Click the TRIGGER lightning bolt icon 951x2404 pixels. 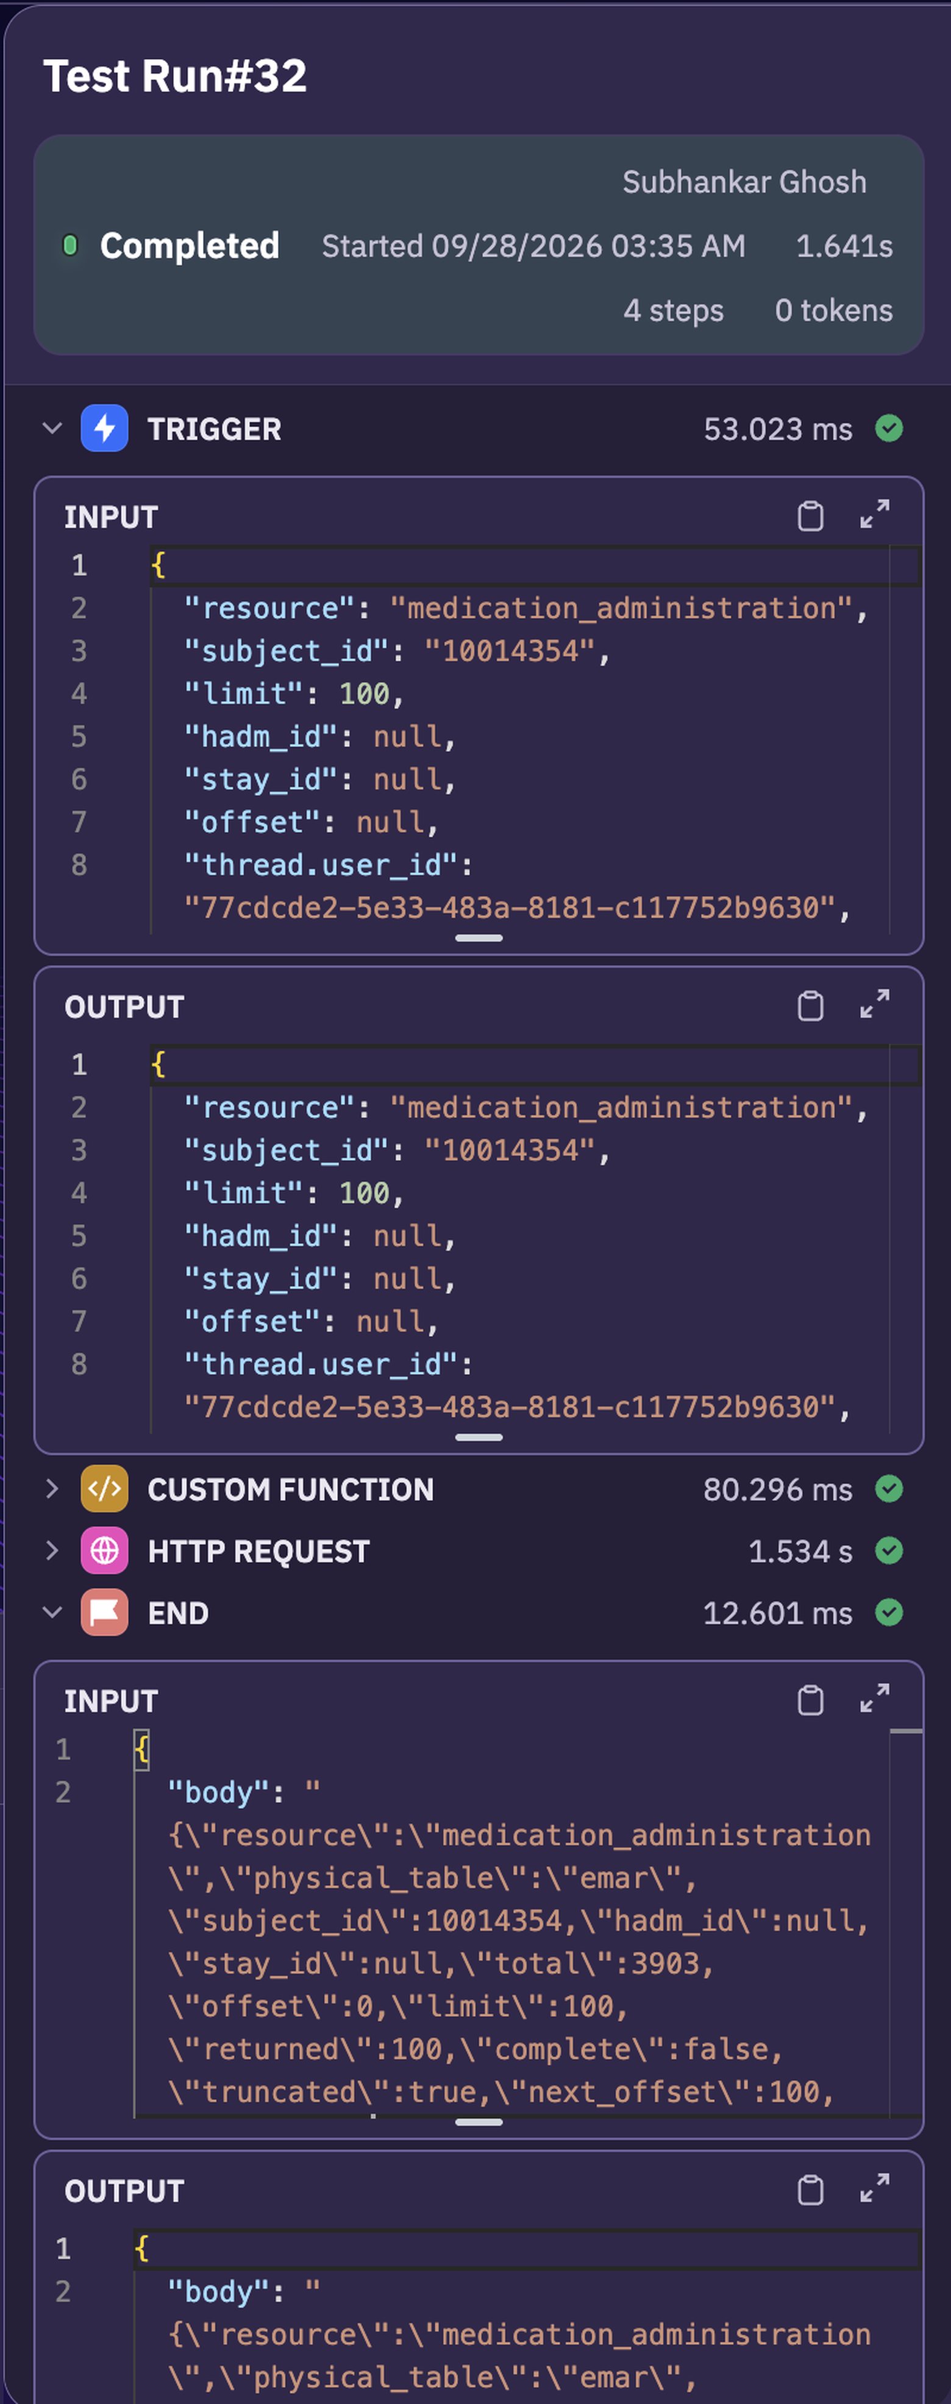[x=104, y=429]
